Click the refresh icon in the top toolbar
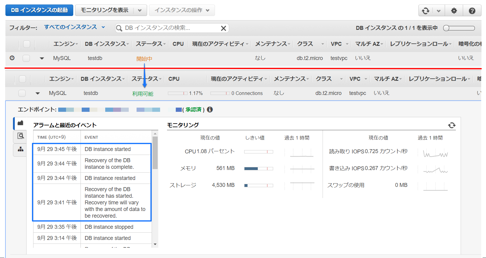Viewport: 486px width, 258px height. pos(425,11)
